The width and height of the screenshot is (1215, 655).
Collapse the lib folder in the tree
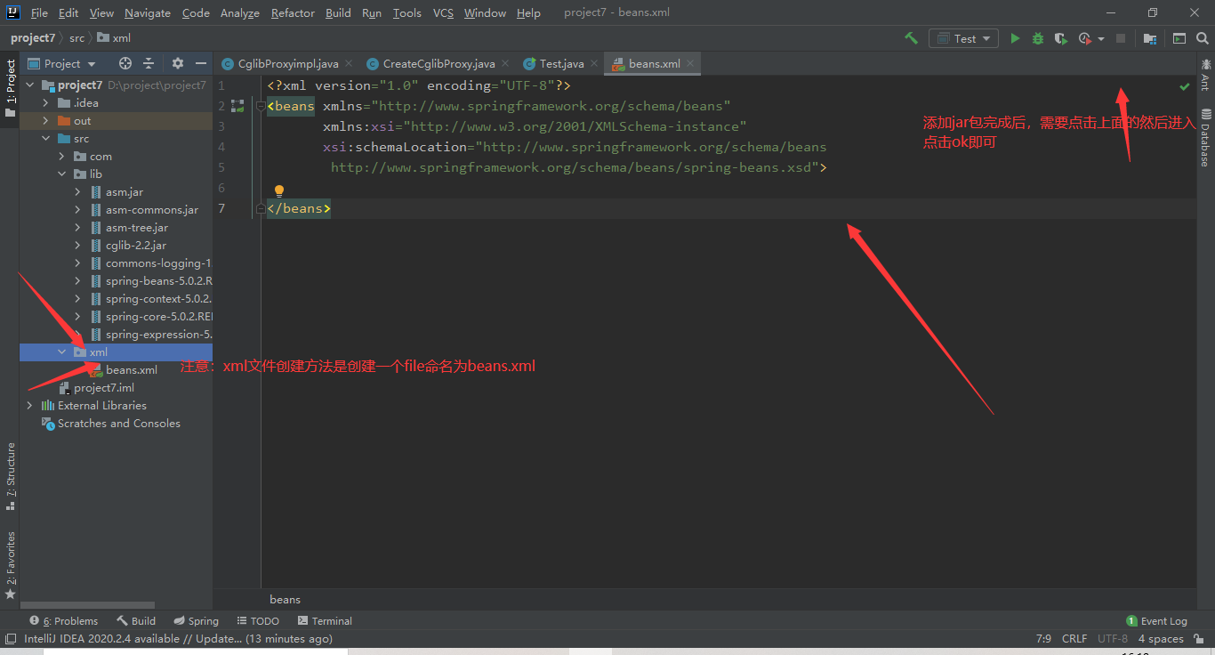coord(62,174)
